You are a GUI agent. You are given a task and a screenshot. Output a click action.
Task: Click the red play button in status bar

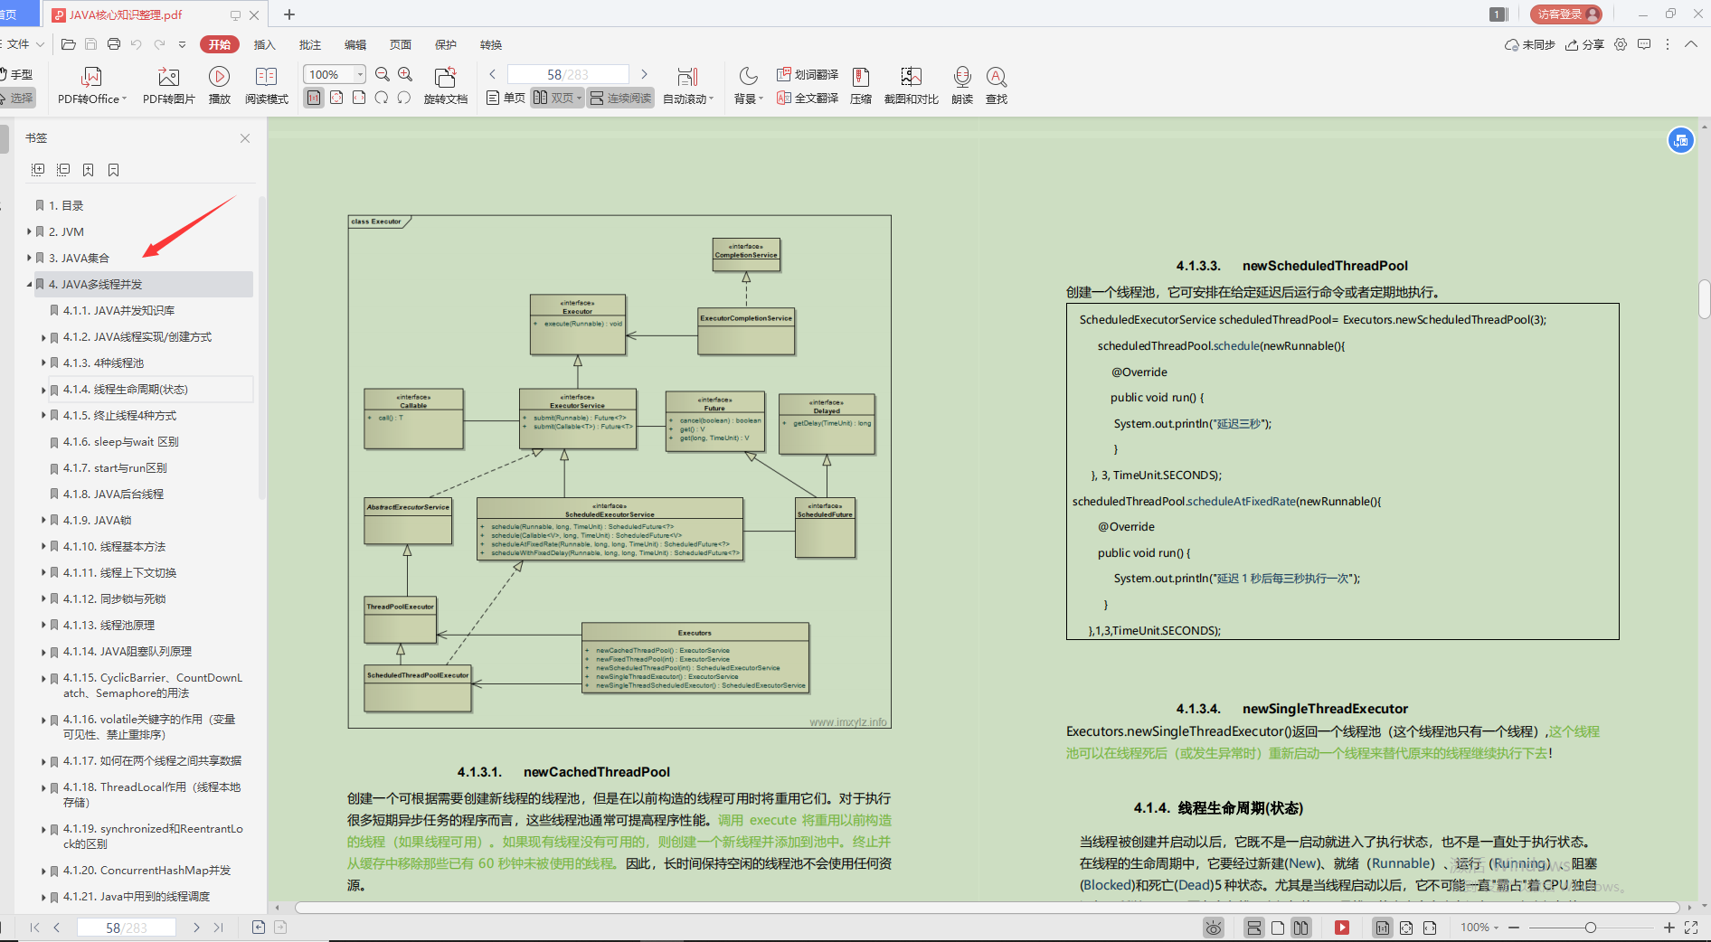[x=1342, y=928]
